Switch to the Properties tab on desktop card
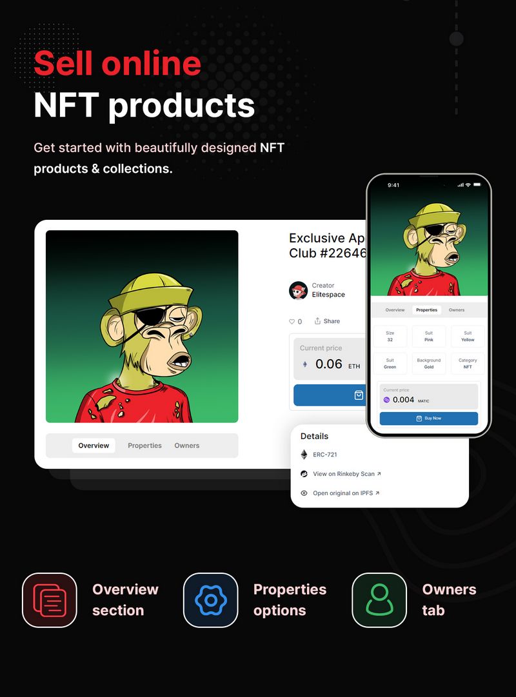The width and height of the screenshot is (516, 697). tap(144, 446)
